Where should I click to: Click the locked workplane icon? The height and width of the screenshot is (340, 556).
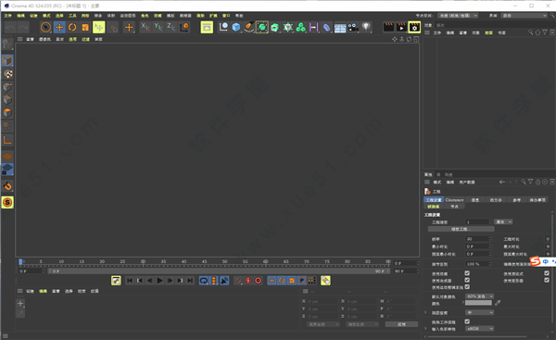[7, 170]
